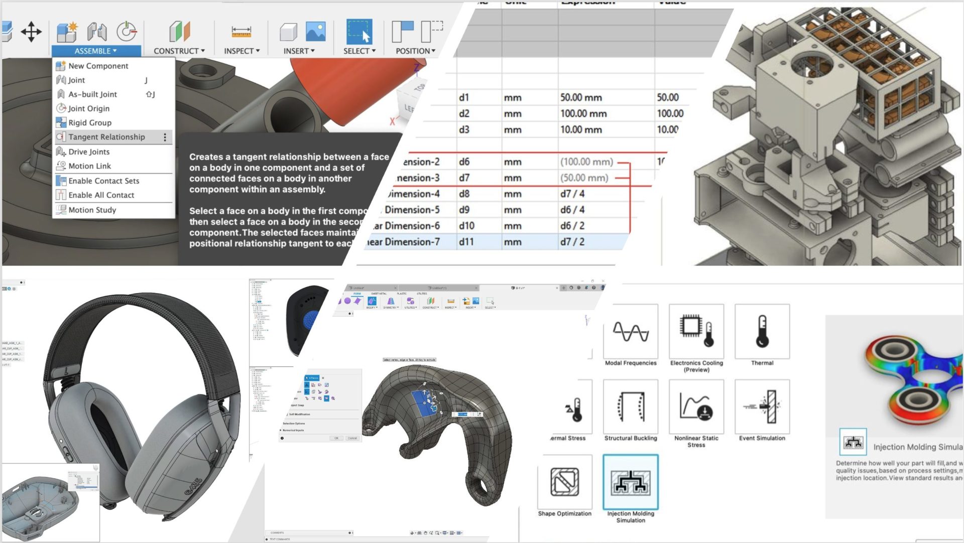Click the Insert image icon above INSERT
The height and width of the screenshot is (543, 964).
tap(315, 32)
